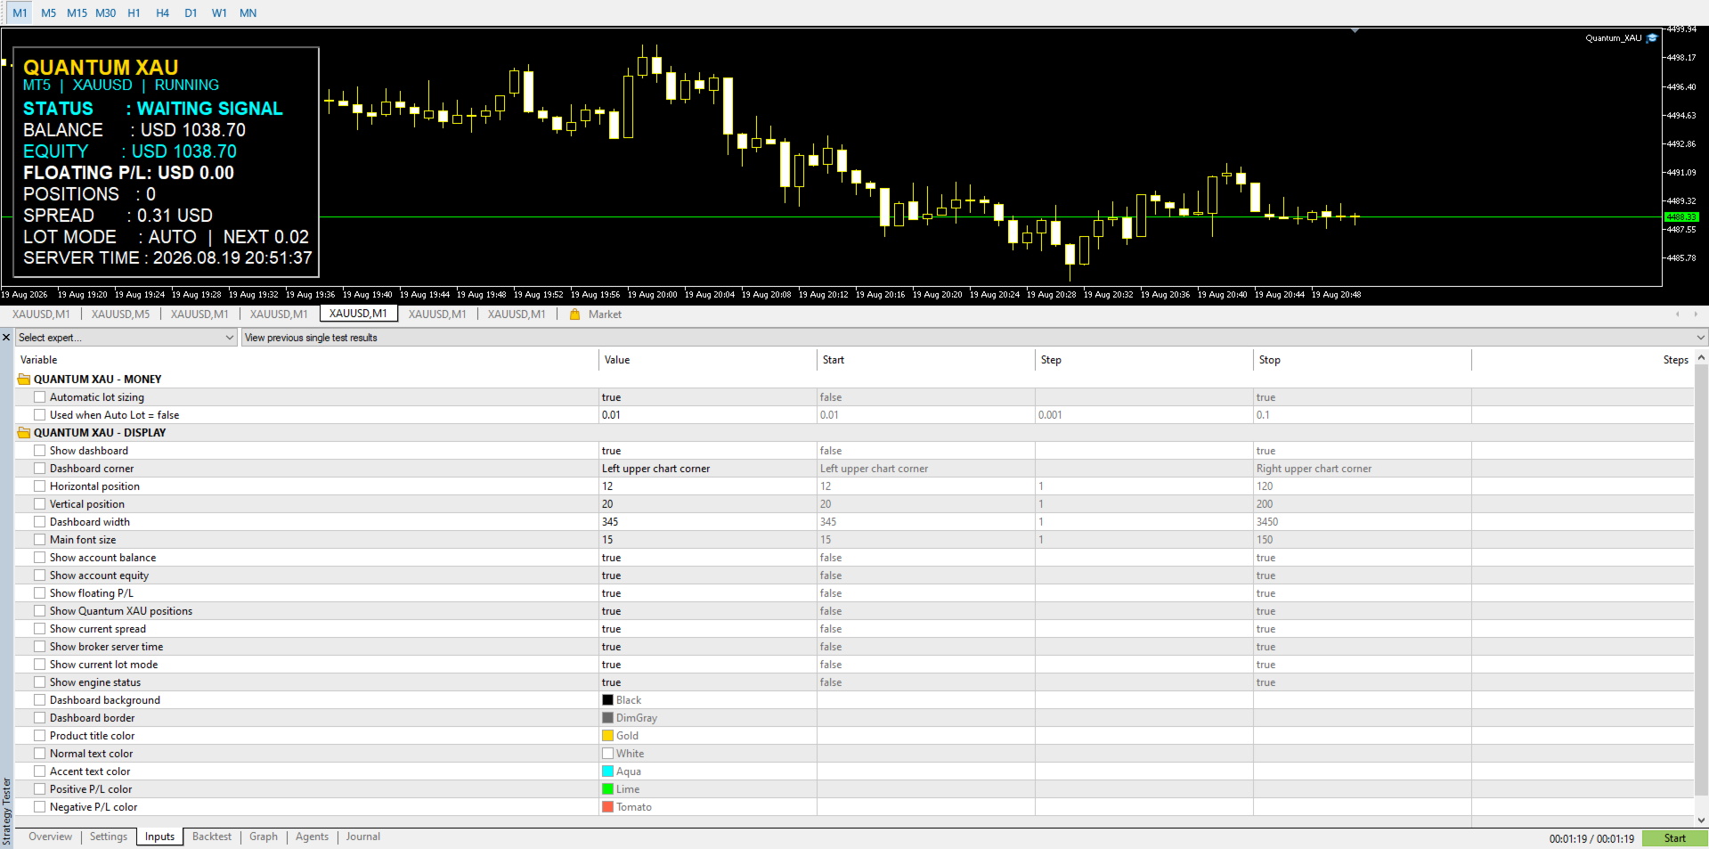The image size is (1709, 849).
Task: Switch chart to D1 timeframe
Action: click(191, 12)
